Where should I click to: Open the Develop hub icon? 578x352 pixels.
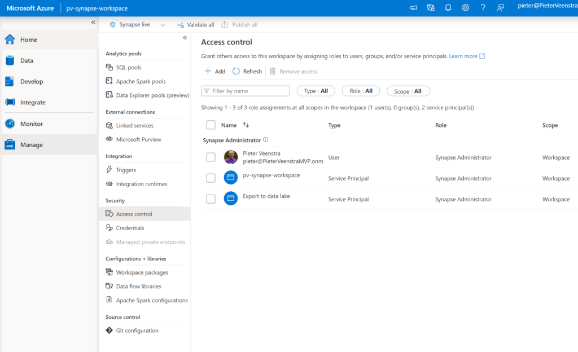(10, 81)
